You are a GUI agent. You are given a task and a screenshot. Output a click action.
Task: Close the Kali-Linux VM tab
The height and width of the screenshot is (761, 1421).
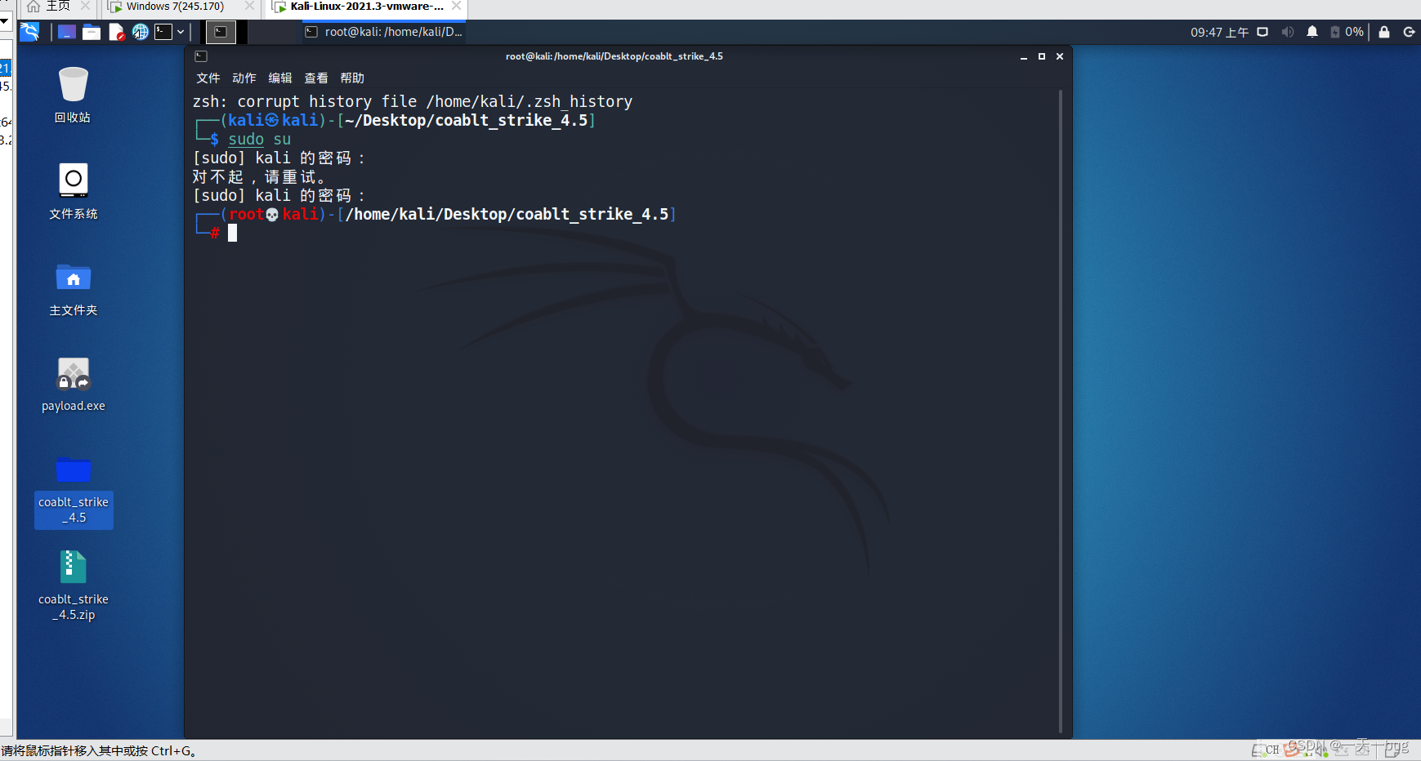point(457,6)
